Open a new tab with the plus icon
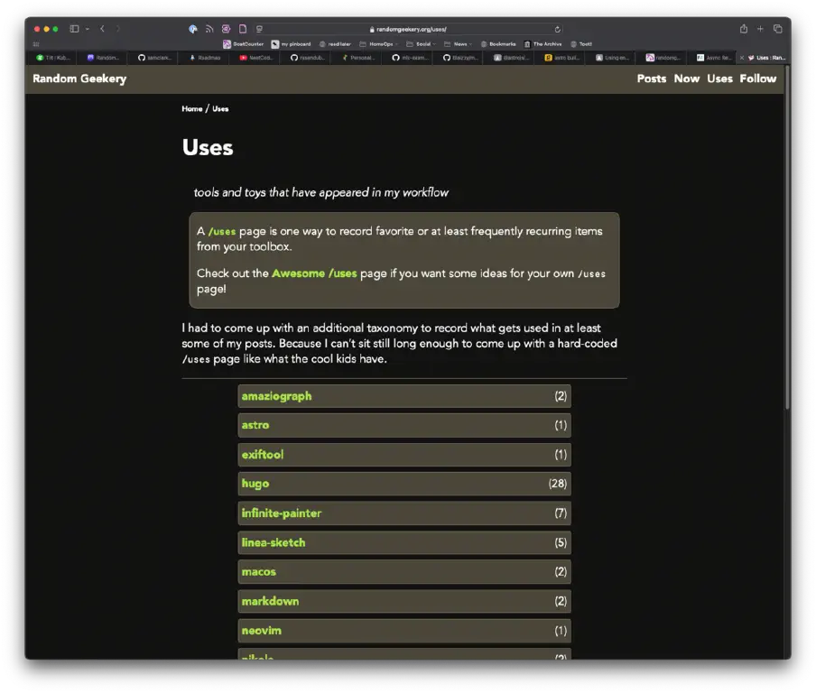Screen dimensions: 816x693 [760, 29]
